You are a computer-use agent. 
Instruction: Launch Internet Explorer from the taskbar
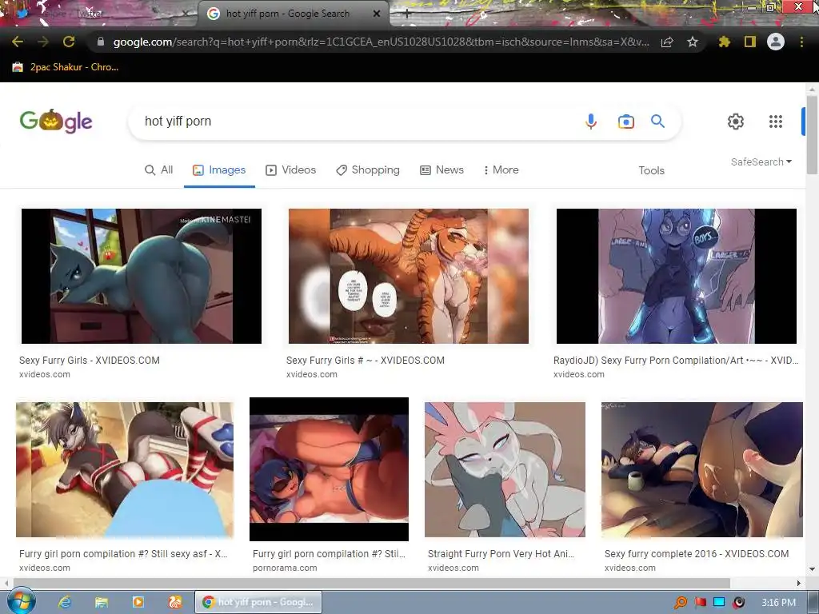(x=65, y=602)
